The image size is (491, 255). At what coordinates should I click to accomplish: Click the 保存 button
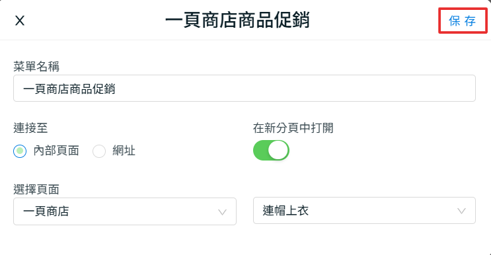[x=463, y=21]
